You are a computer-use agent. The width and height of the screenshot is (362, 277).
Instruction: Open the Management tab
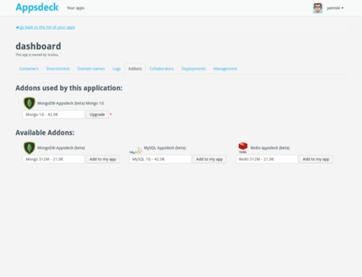[225, 69]
